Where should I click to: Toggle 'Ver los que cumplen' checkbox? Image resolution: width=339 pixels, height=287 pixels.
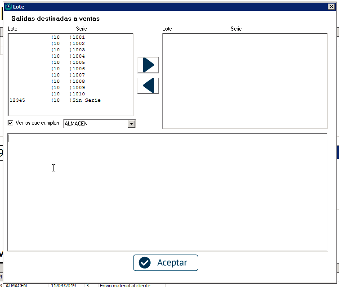(11, 123)
